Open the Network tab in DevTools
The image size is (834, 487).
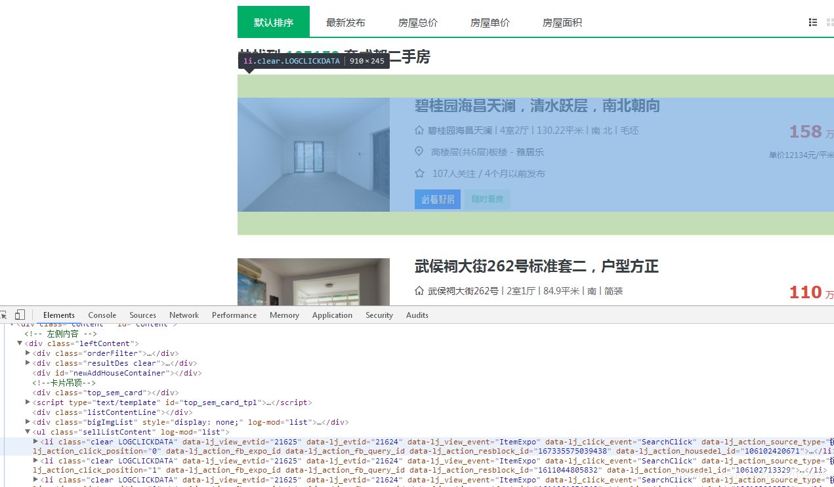[184, 315]
